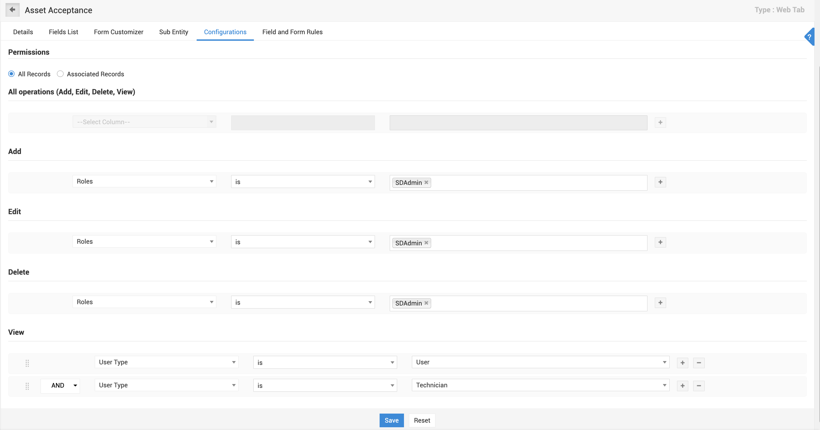
Task: Remove SDAdmin tag in Delete section
Action: point(426,303)
